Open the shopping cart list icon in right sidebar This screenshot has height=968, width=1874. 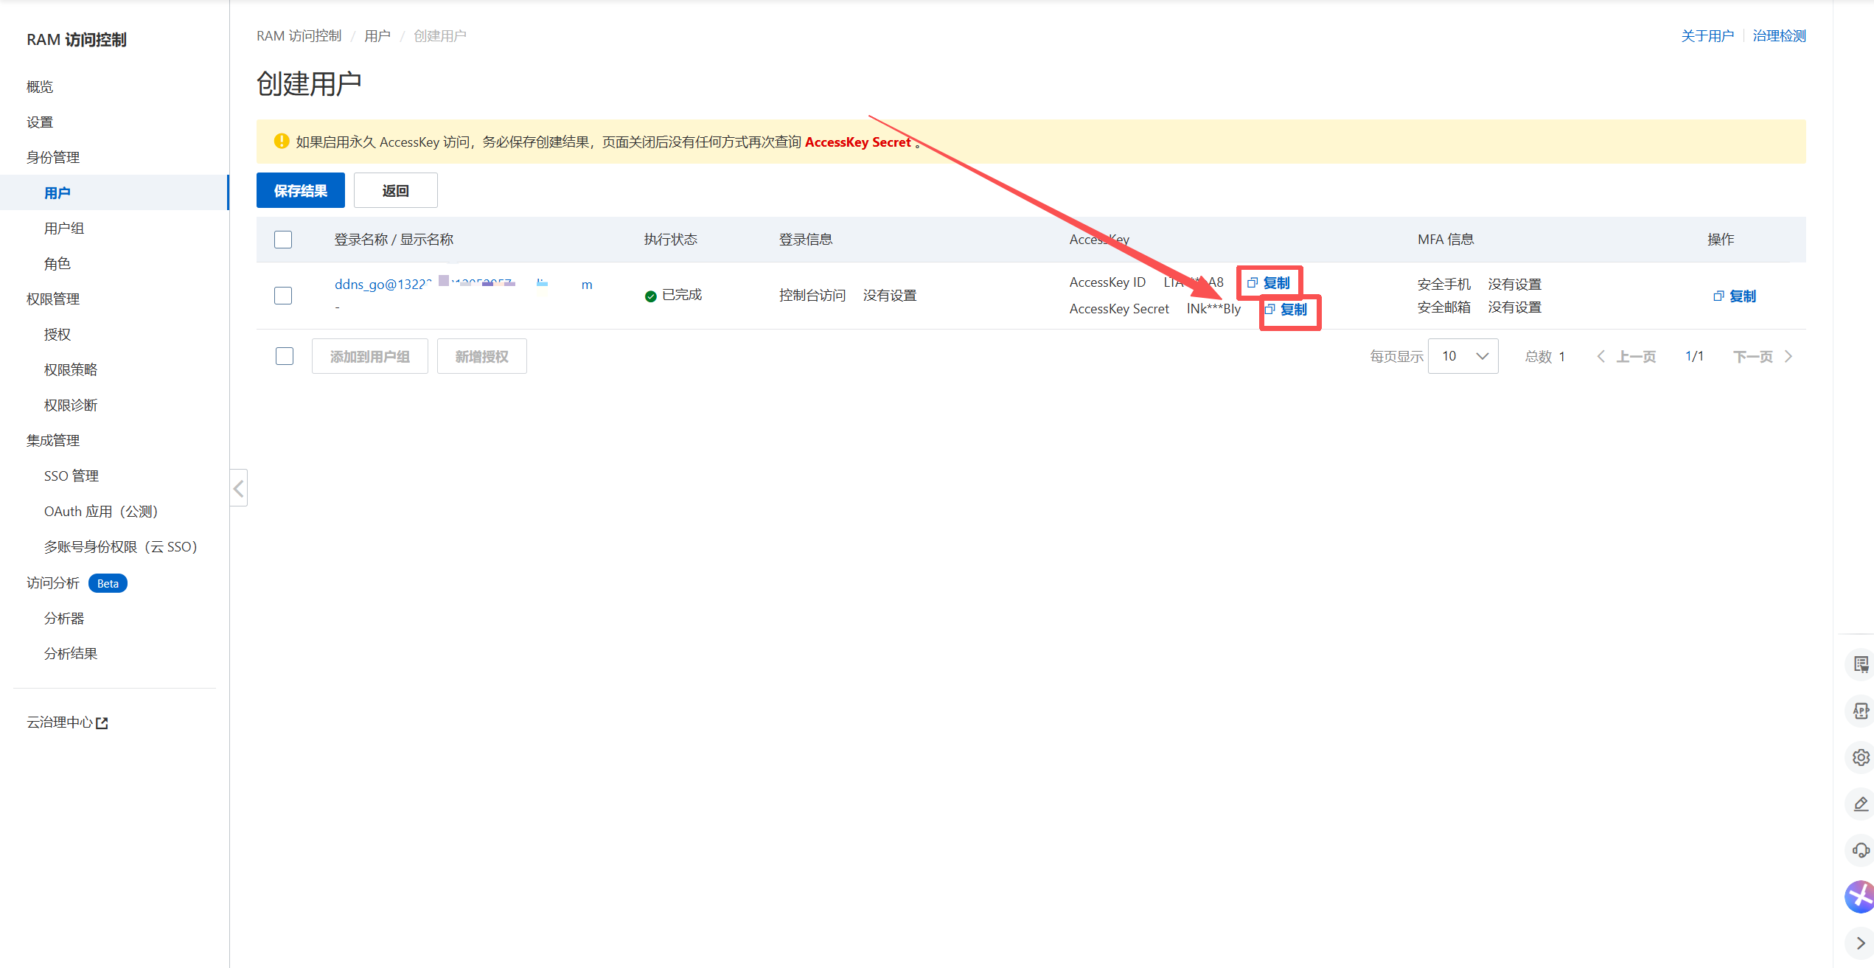(1861, 664)
